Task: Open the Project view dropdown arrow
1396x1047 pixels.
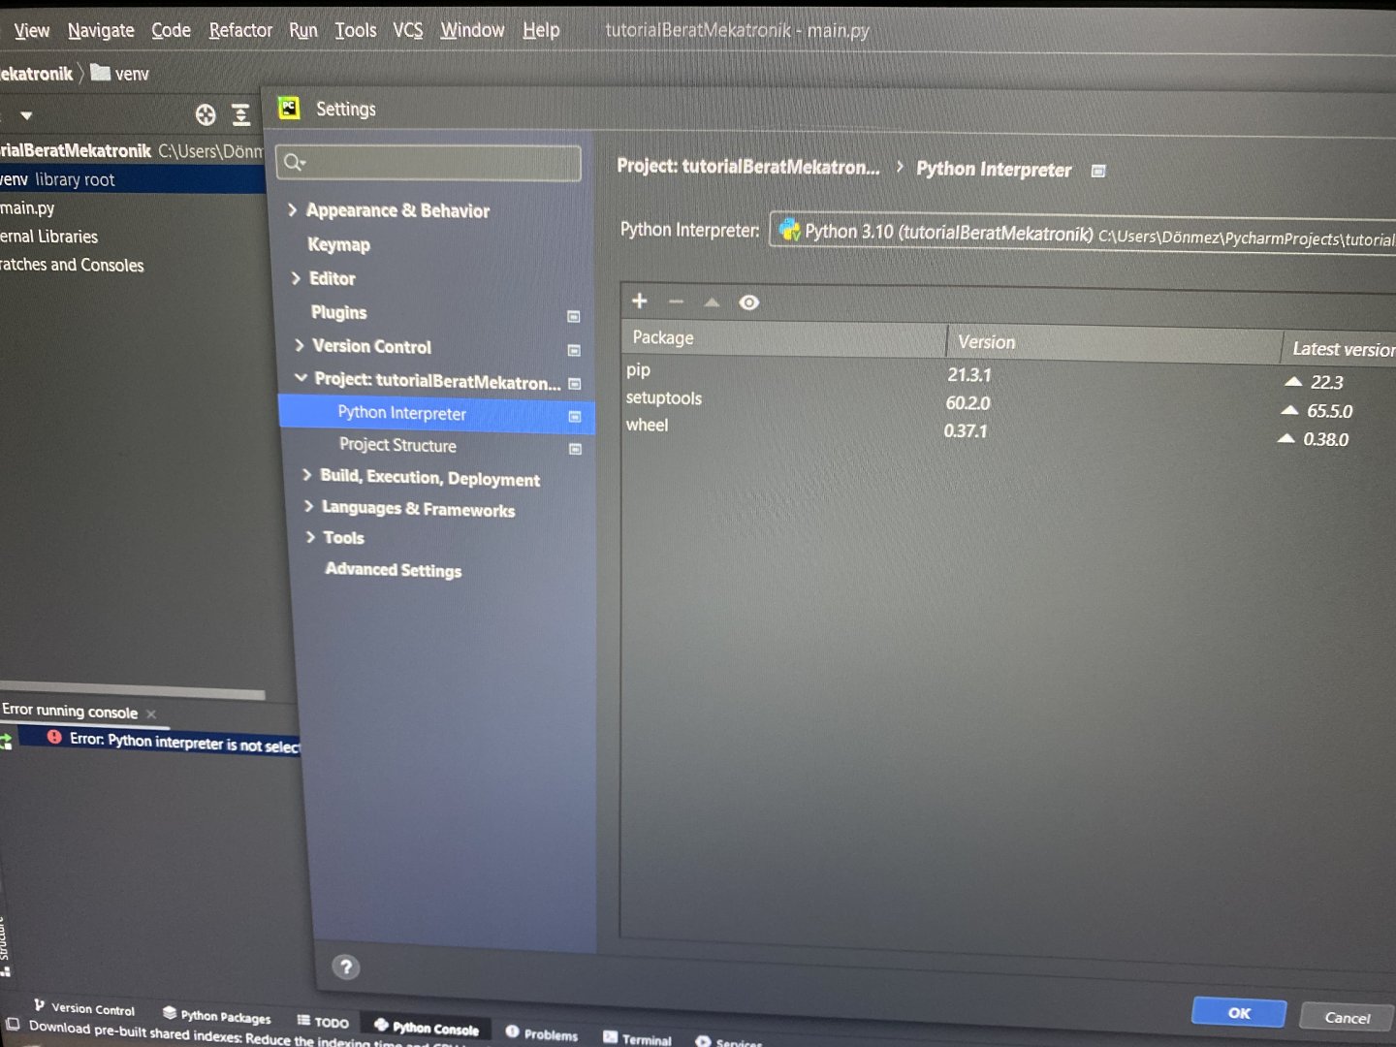Action: 26,115
